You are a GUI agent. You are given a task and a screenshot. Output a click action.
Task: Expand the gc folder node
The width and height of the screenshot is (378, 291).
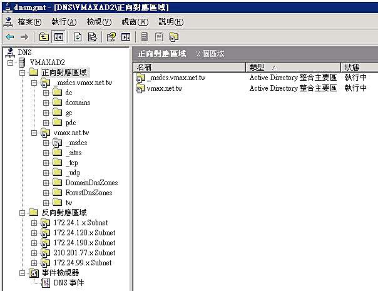(x=46, y=113)
